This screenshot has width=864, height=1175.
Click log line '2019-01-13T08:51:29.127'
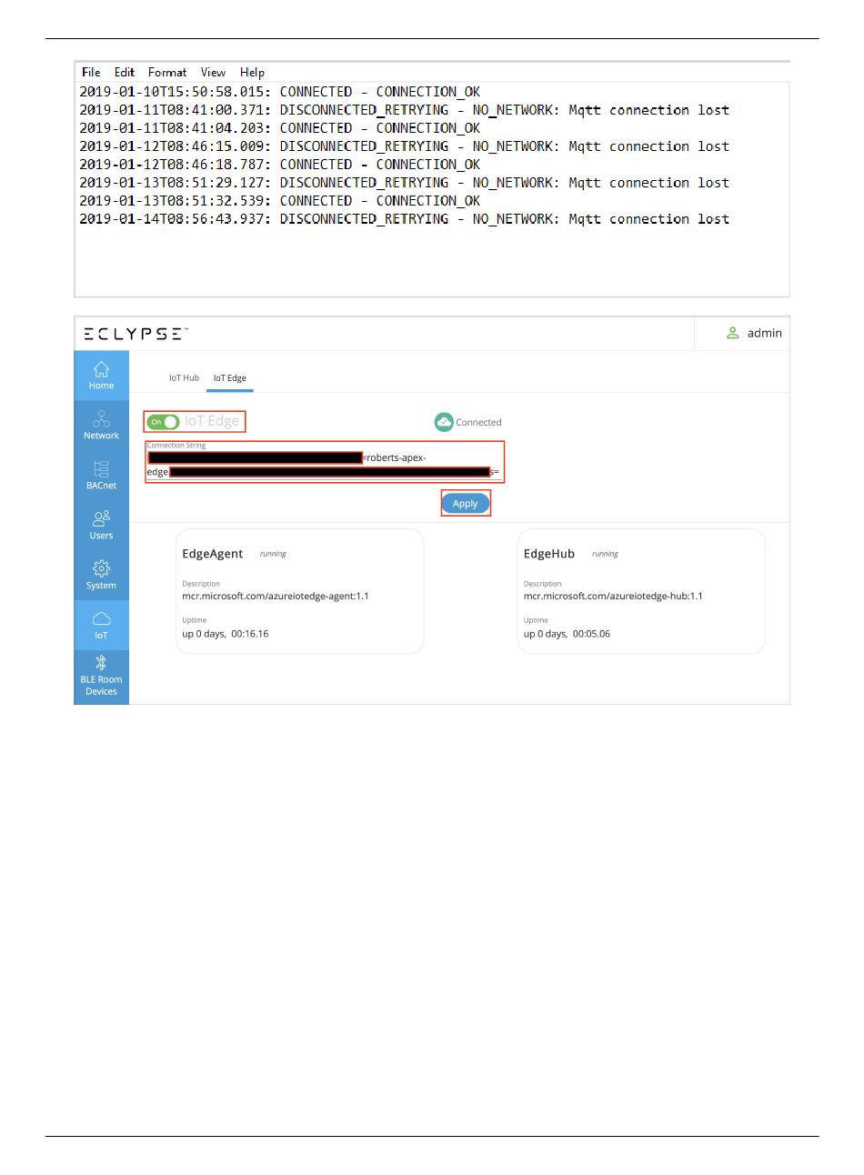pyautogui.click(x=405, y=183)
